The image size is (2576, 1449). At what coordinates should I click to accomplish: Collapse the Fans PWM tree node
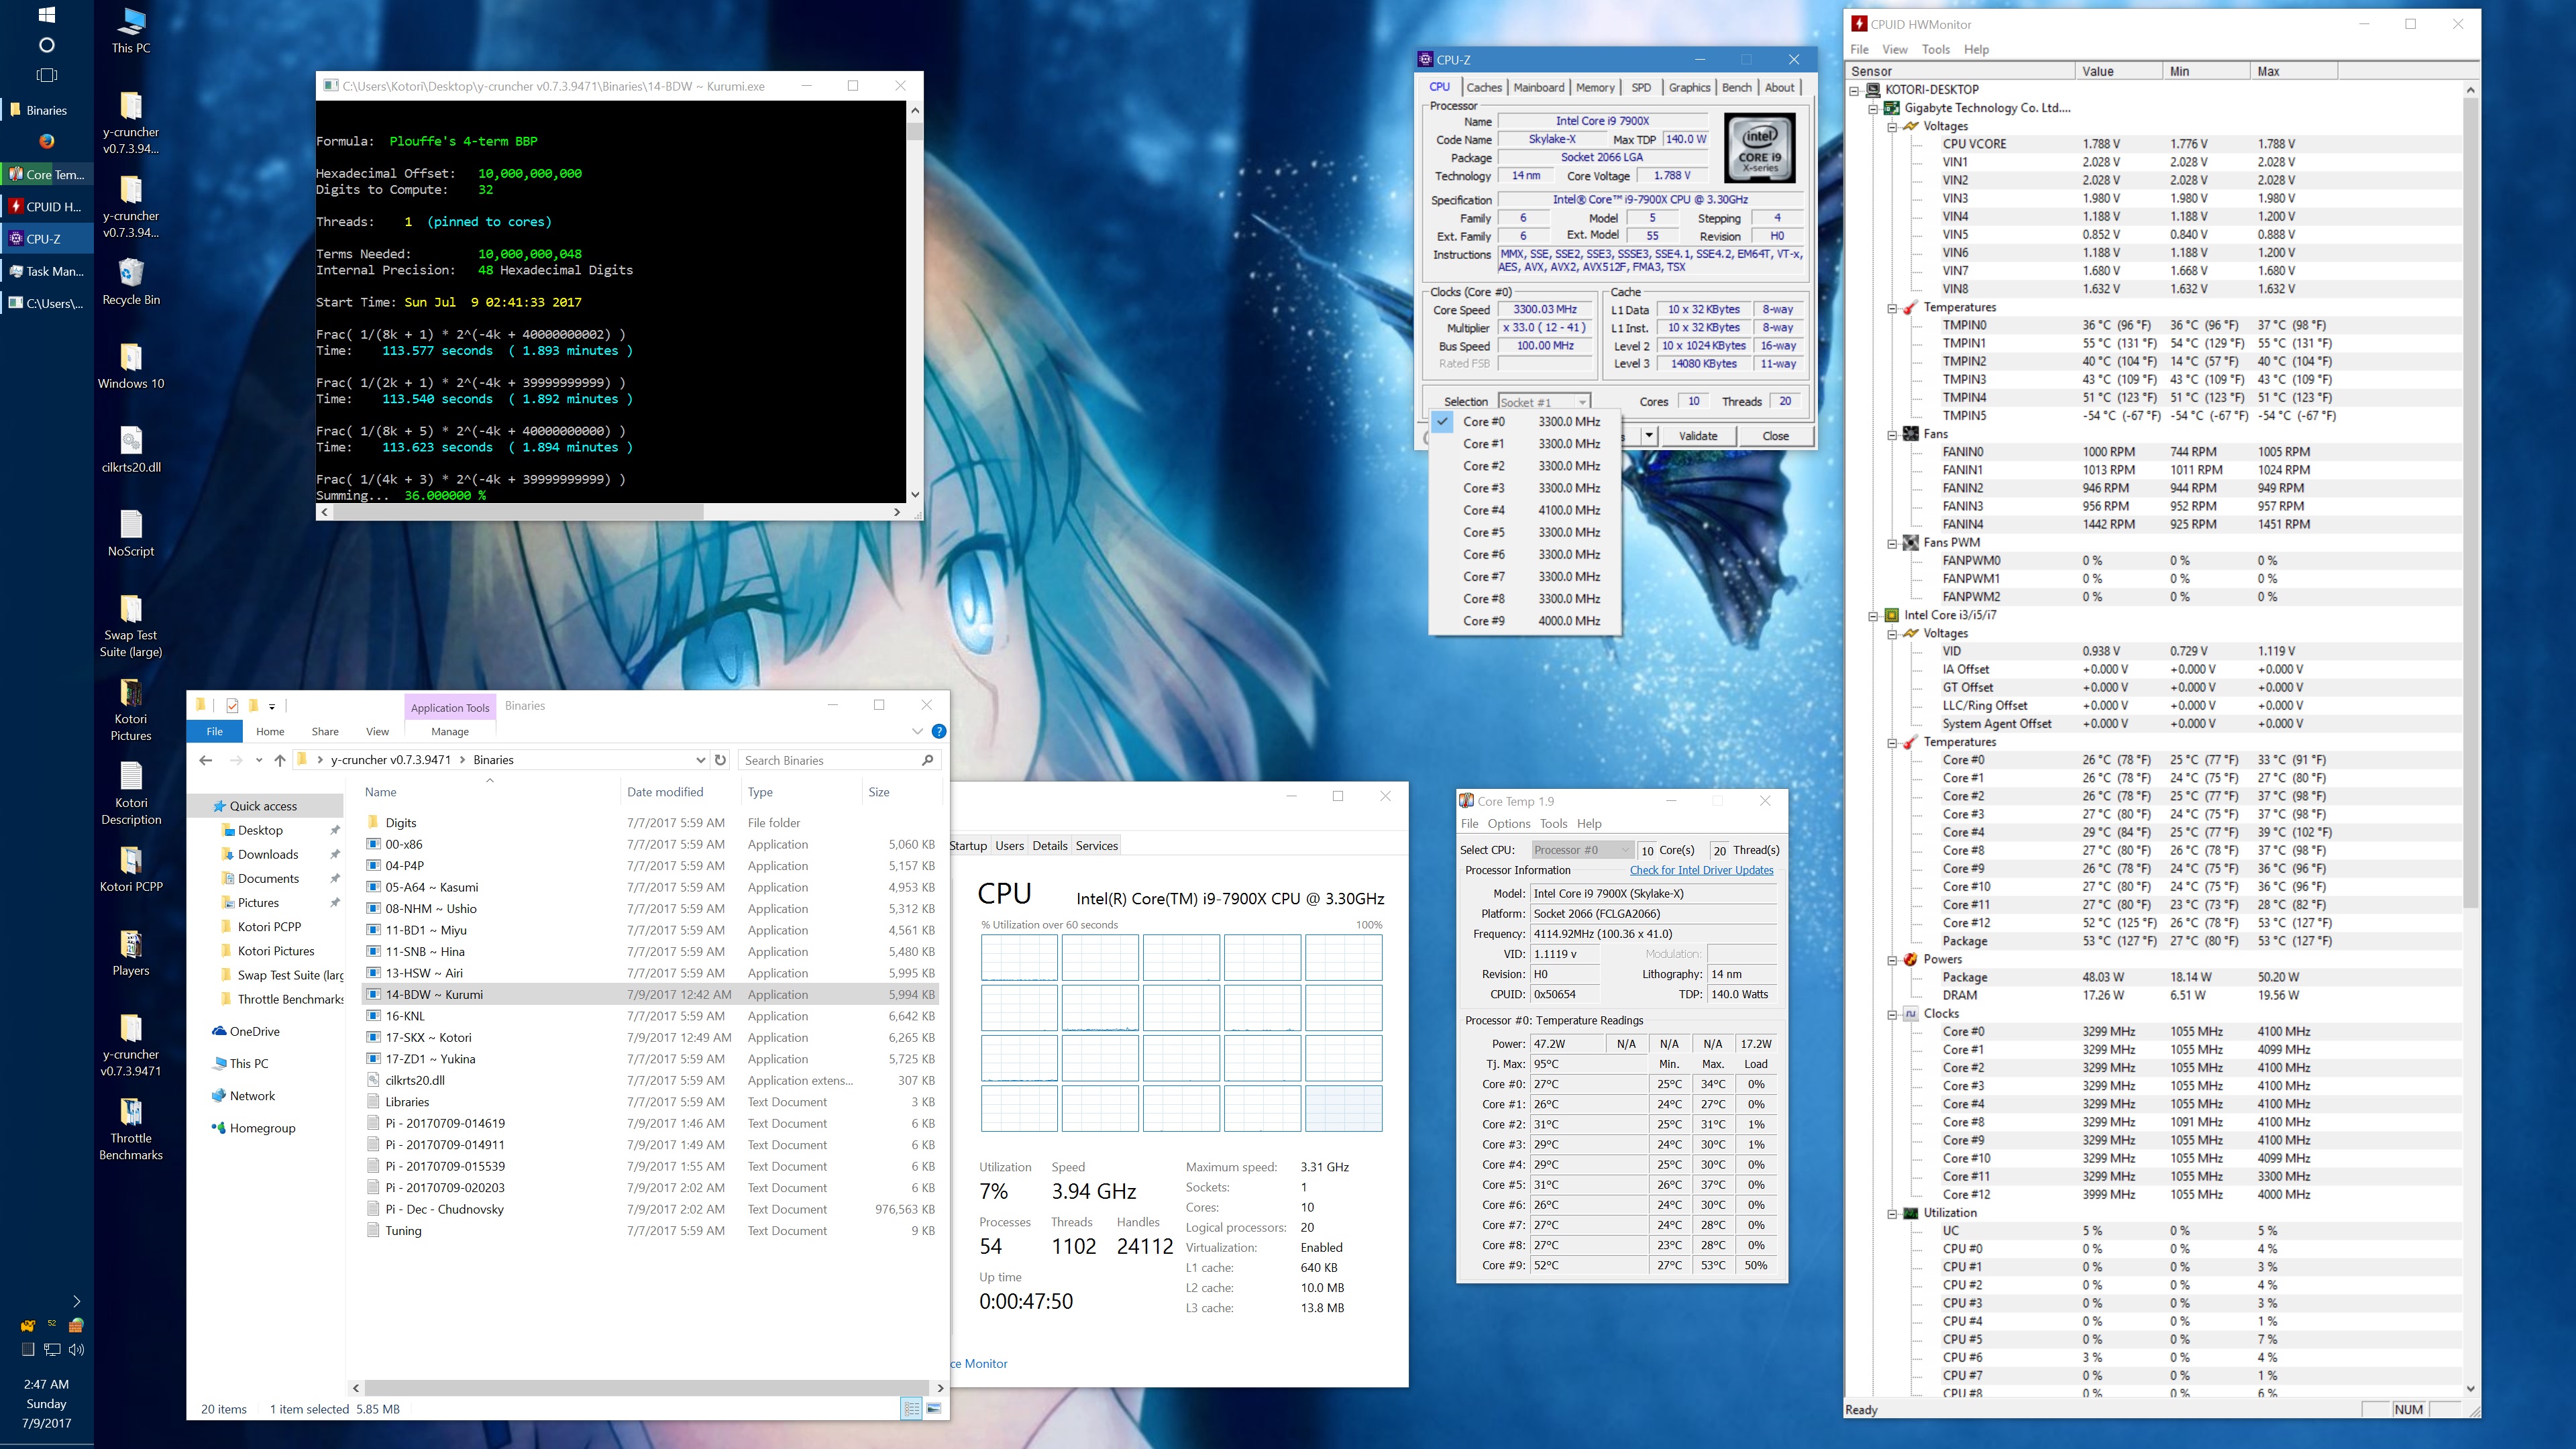pos(1892,543)
